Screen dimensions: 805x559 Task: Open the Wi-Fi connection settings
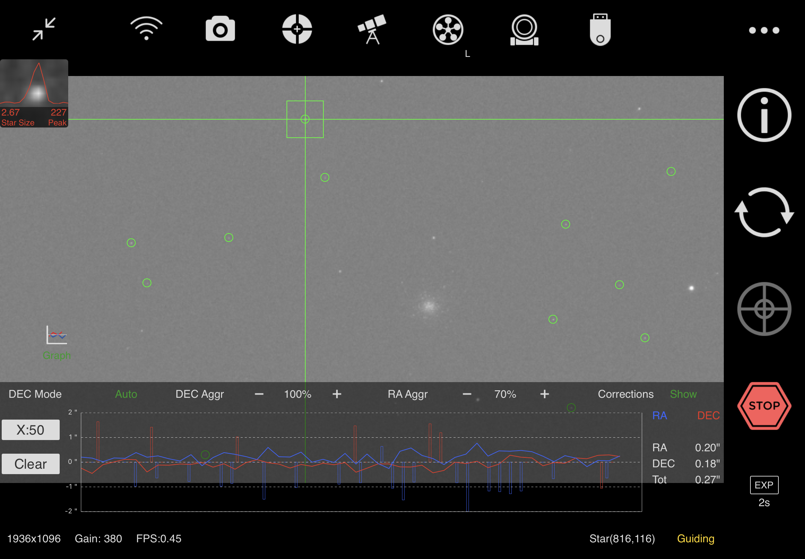click(x=146, y=29)
